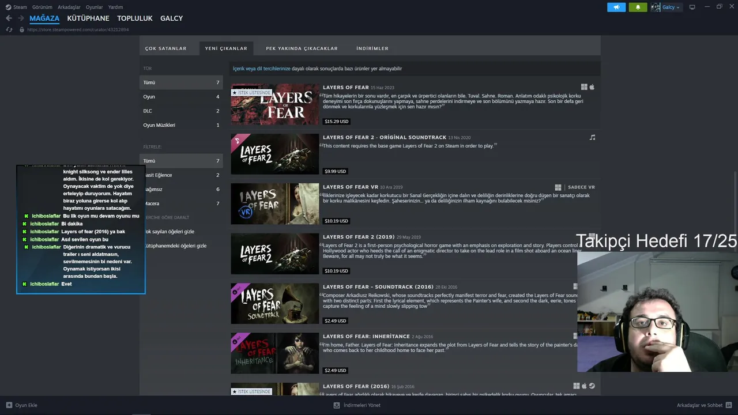Open LAYERS OF FEAR 2 (2019) title

[x=359, y=237]
